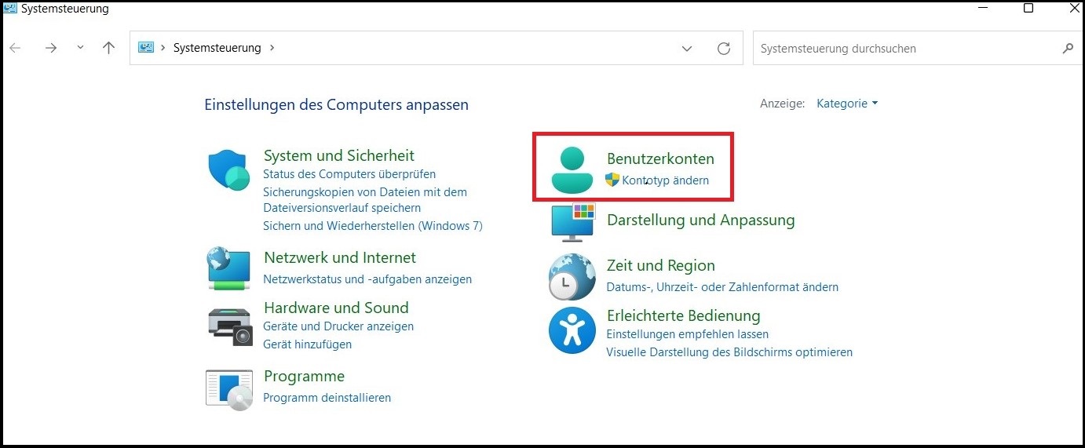
Task: Click the Systemsteuerung icon in the title bar
Action: click(10, 9)
